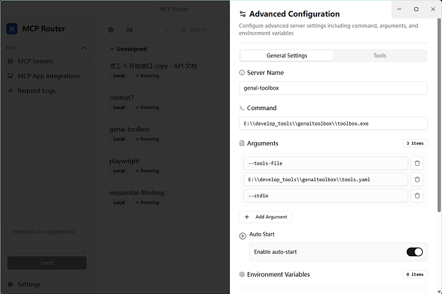Click the Settings gear icon in sidebar
This screenshot has height=294, width=442.
(x=10, y=284)
